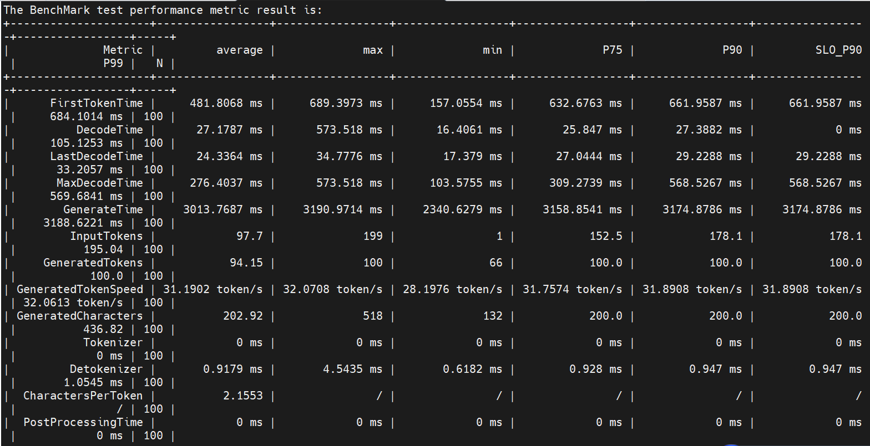This screenshot has height=446, width=870.
Task: Click the Metric column header
Action: coord(123,50)
